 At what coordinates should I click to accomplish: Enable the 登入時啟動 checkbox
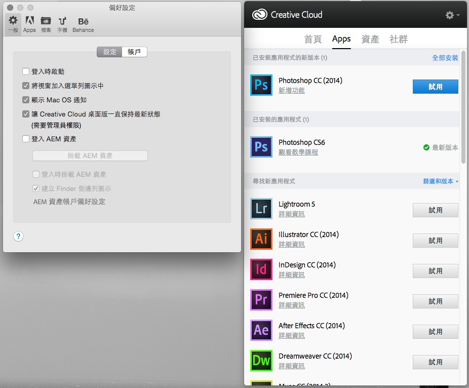(26, 71)
